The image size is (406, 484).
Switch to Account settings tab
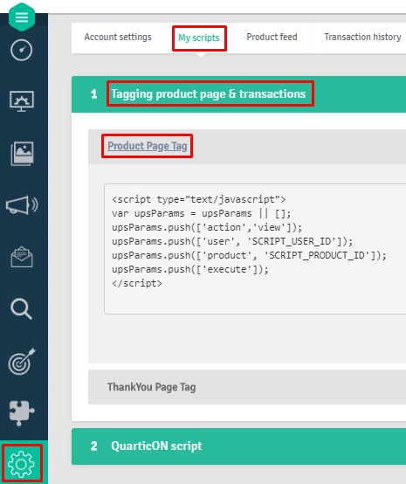tap(118, 38)
